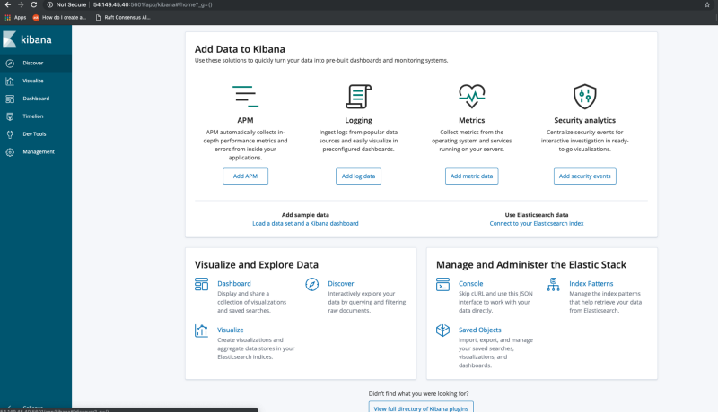The image size is (718, 412).
Task: Click the 'APM' title text
Action: click(x=245, y=121)
